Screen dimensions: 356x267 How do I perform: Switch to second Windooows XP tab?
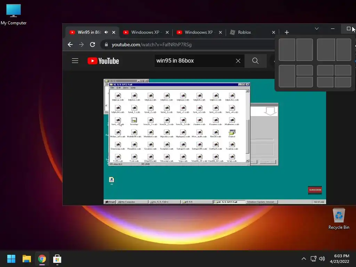[199, 32]
